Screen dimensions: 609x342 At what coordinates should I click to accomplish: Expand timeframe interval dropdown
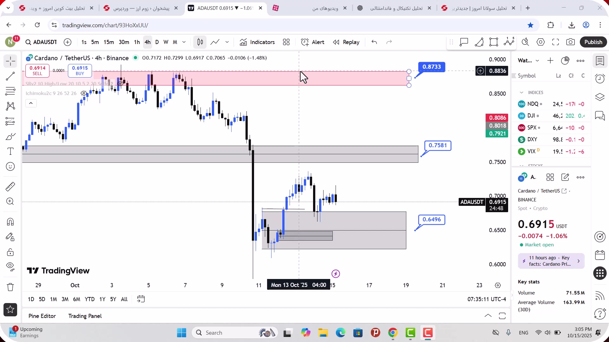184,42
